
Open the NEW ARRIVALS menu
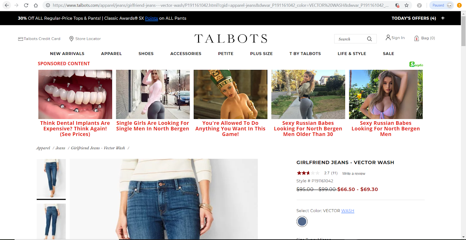pos(67,54)
